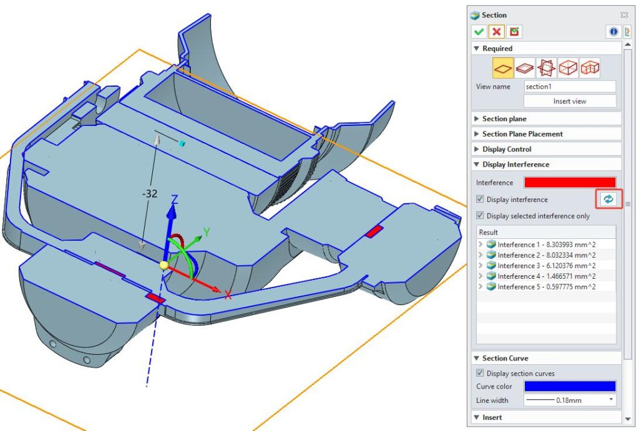Select the cutaway corner section type icon

pyautogui.click(x=589, y=68)
